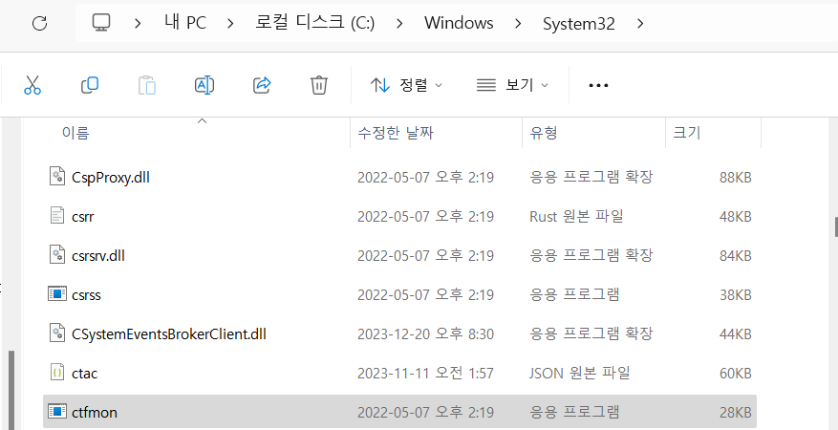Click the This PC monitor icon in address bar
This screenshot has width=838, height=430.
click(x=101, y=22)
